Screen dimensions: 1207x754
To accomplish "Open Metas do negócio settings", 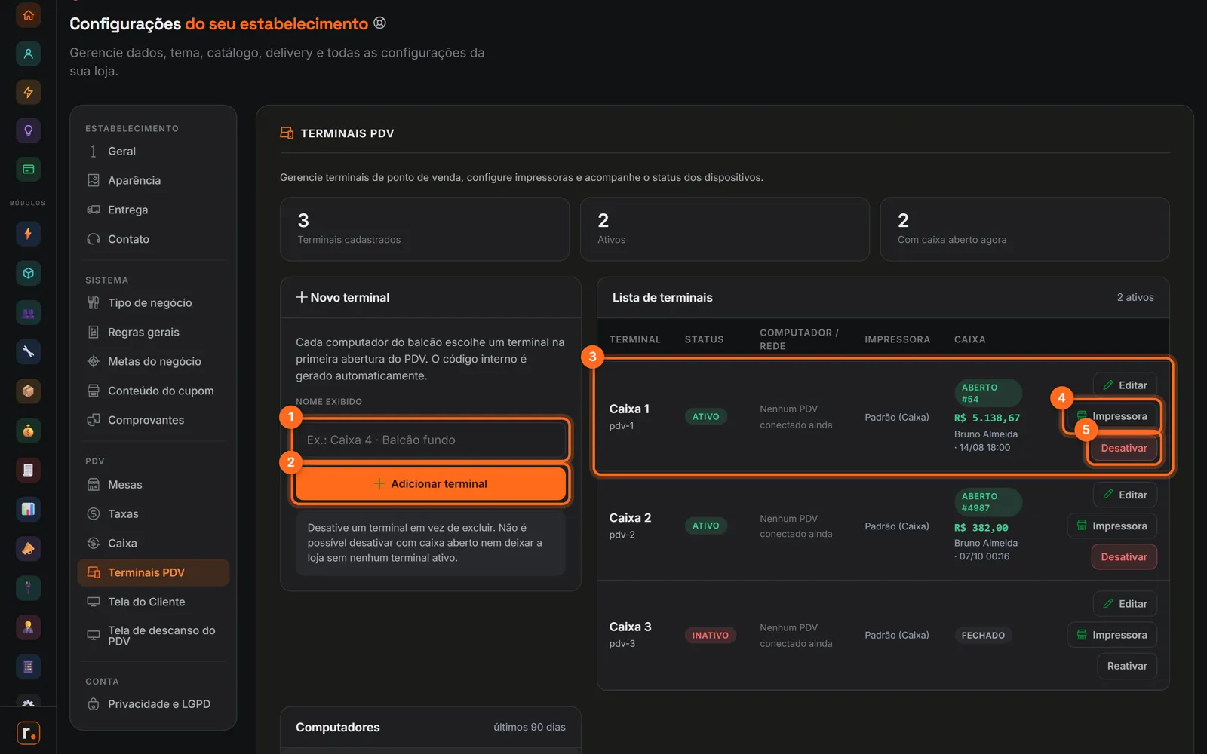I will [x=153, y=361].
